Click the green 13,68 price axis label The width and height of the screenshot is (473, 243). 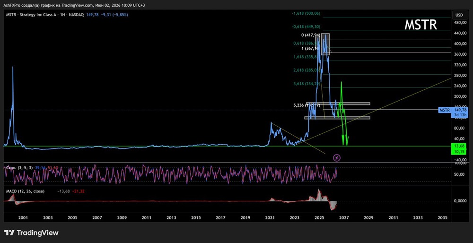[459, 146]
